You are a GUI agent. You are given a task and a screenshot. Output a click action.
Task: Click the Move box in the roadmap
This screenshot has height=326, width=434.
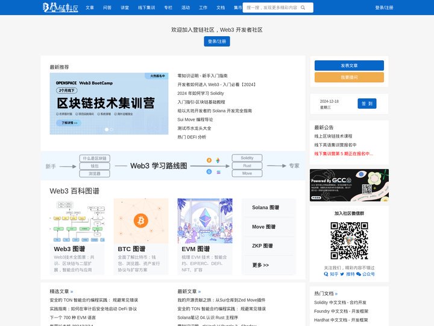coord(247,173)
